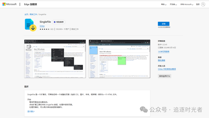Click the SingleFile extension logo icon

(x=30, y=25)
